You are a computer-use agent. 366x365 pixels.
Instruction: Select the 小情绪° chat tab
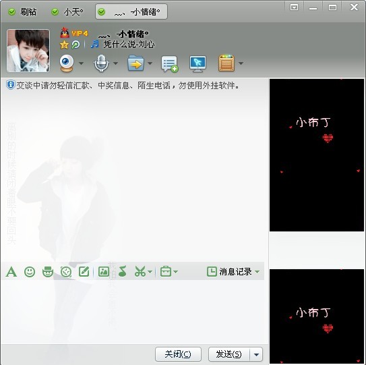131,11
